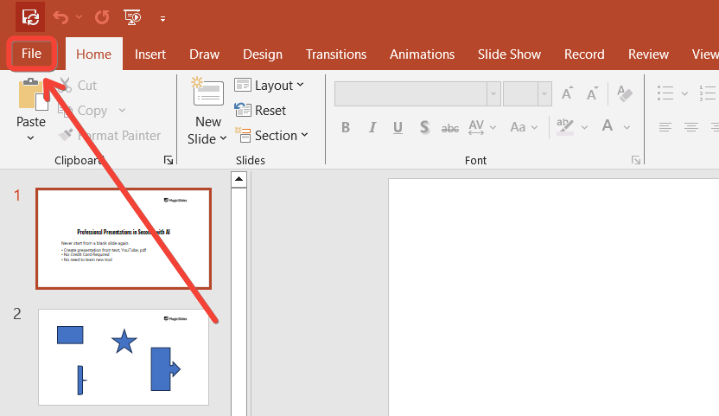Image resolution: width=719 pixels, height=416 pixels.
Task: Add a New Slide icon
Action: coord(207,94)
